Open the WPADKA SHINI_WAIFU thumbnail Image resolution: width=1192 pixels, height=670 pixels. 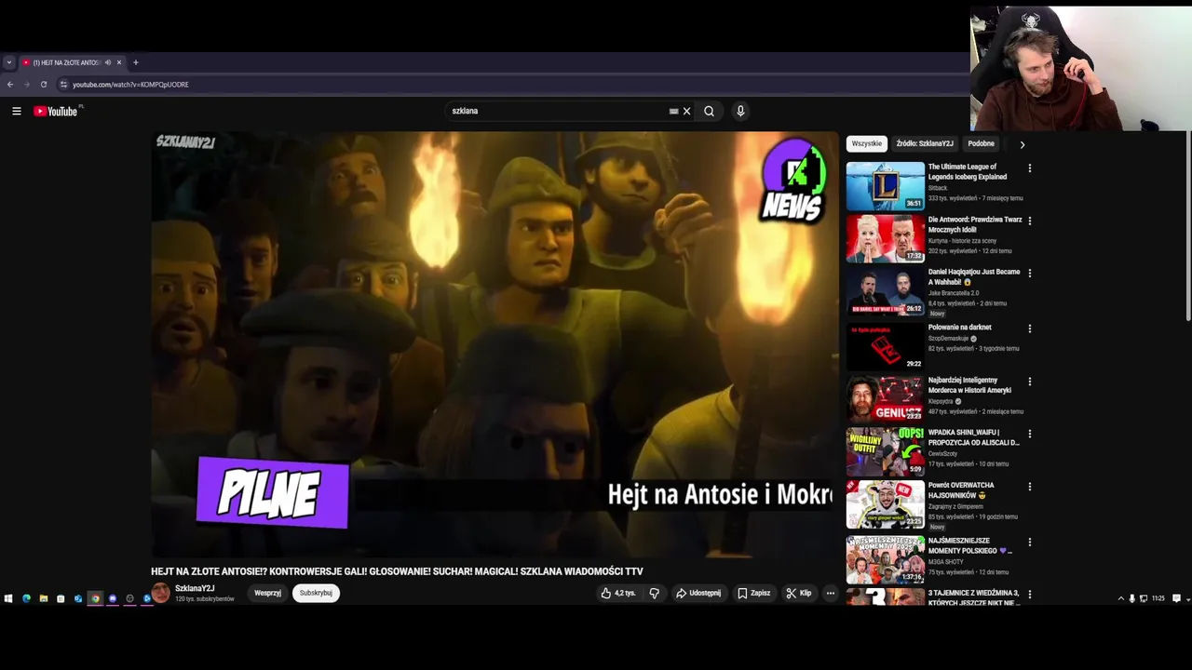(885, 451)
